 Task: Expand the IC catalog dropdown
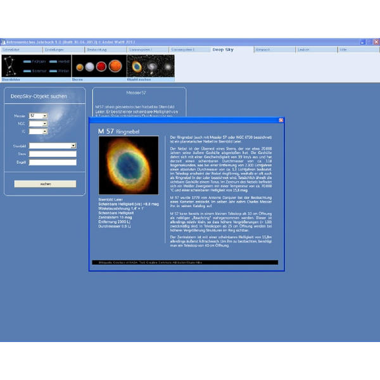tap(44, 132)
